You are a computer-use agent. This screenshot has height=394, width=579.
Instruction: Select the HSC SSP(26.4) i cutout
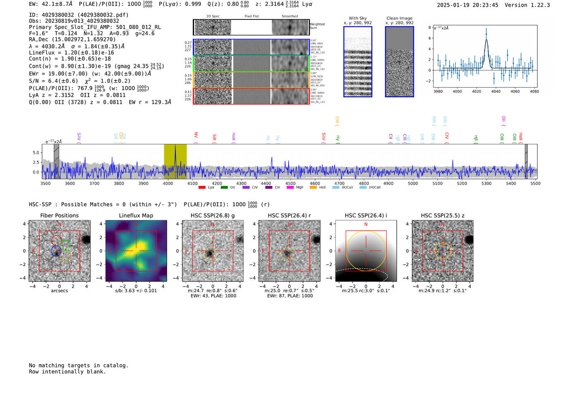point(366,251)
